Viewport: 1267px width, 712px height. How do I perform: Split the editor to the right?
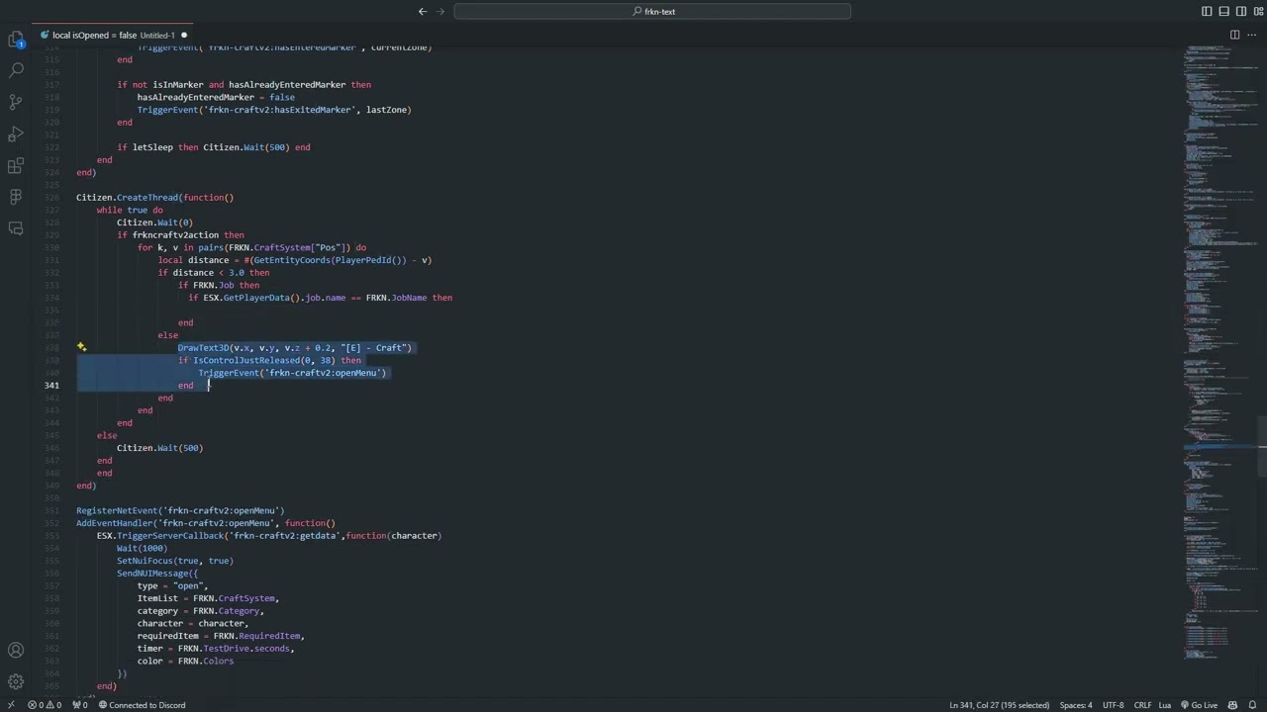tap(1234, 35)
